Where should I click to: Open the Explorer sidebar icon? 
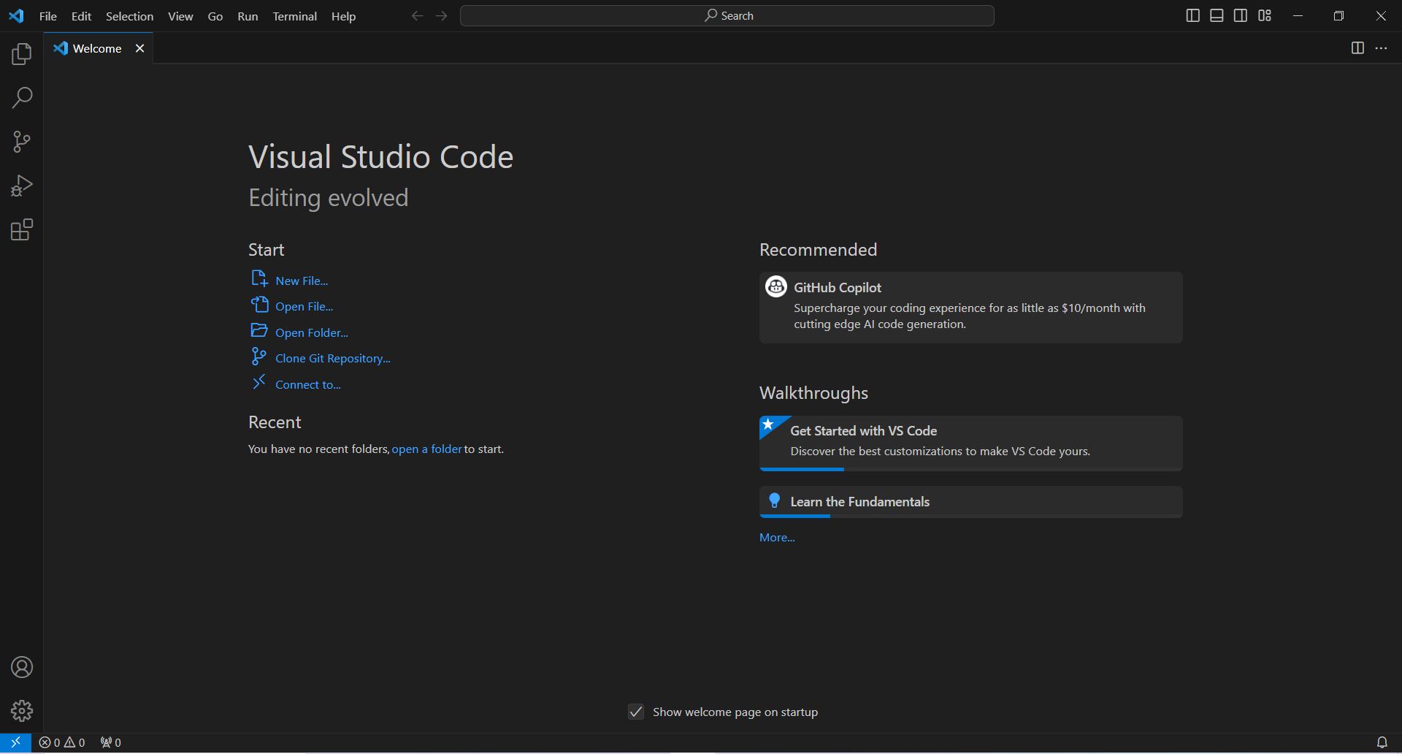[21, 53]
